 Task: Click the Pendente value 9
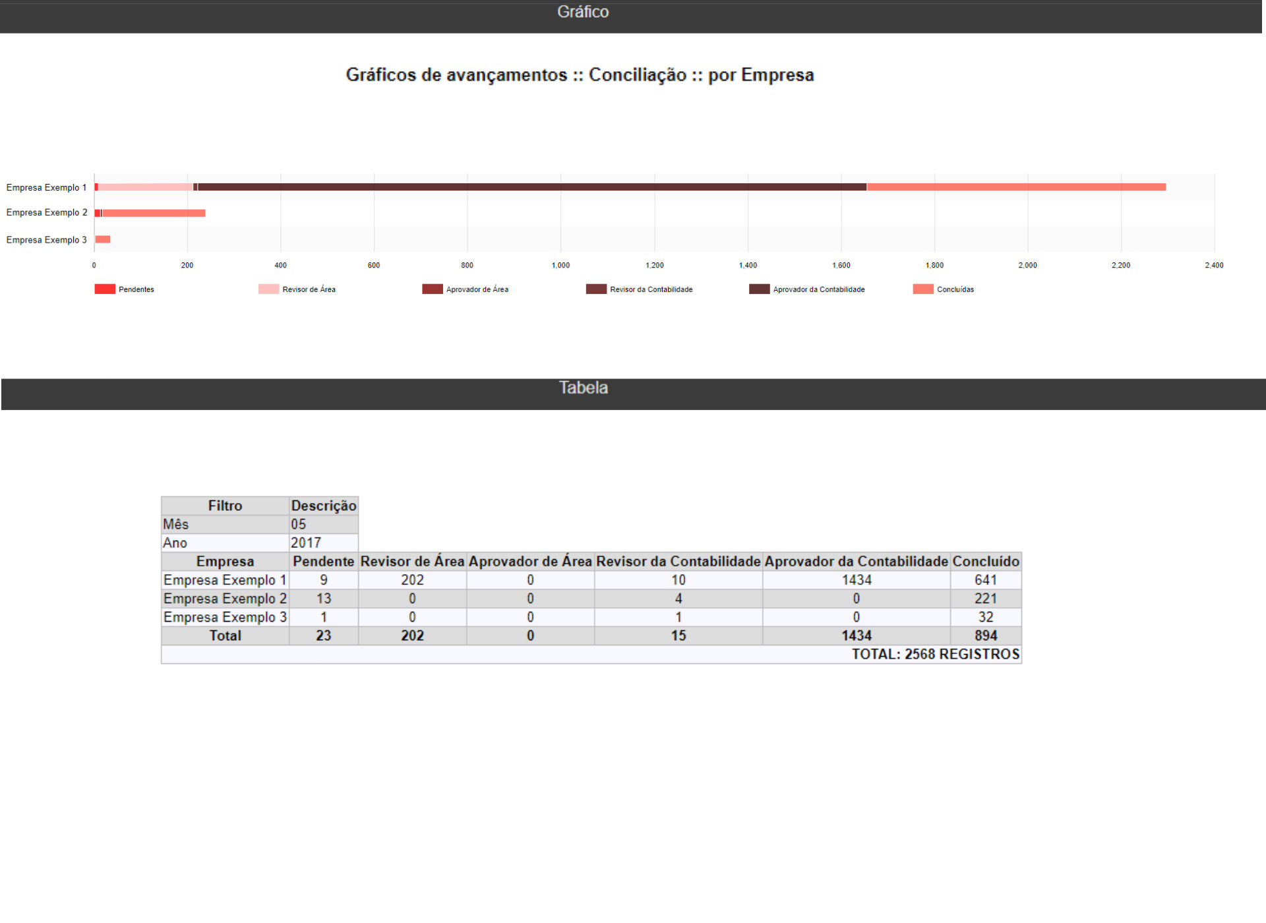[324, 580]
